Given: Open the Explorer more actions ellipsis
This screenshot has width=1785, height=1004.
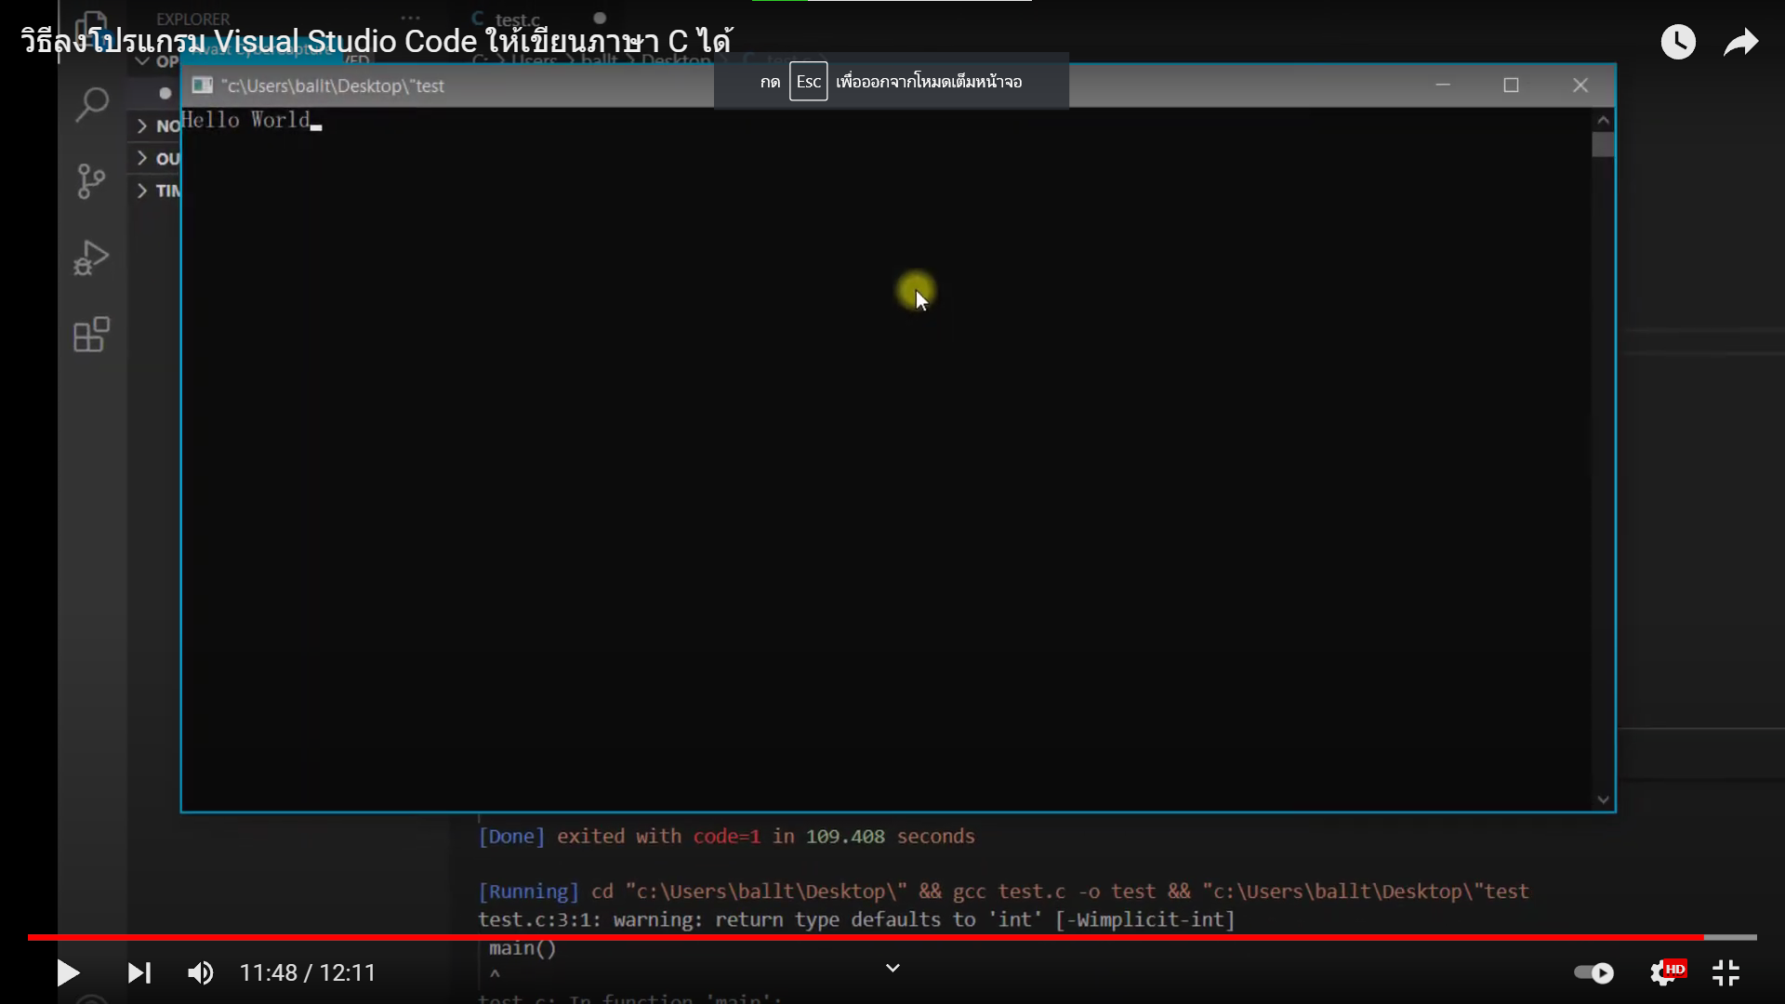Looking at the screenshot, I should click(x=410, y=19).
